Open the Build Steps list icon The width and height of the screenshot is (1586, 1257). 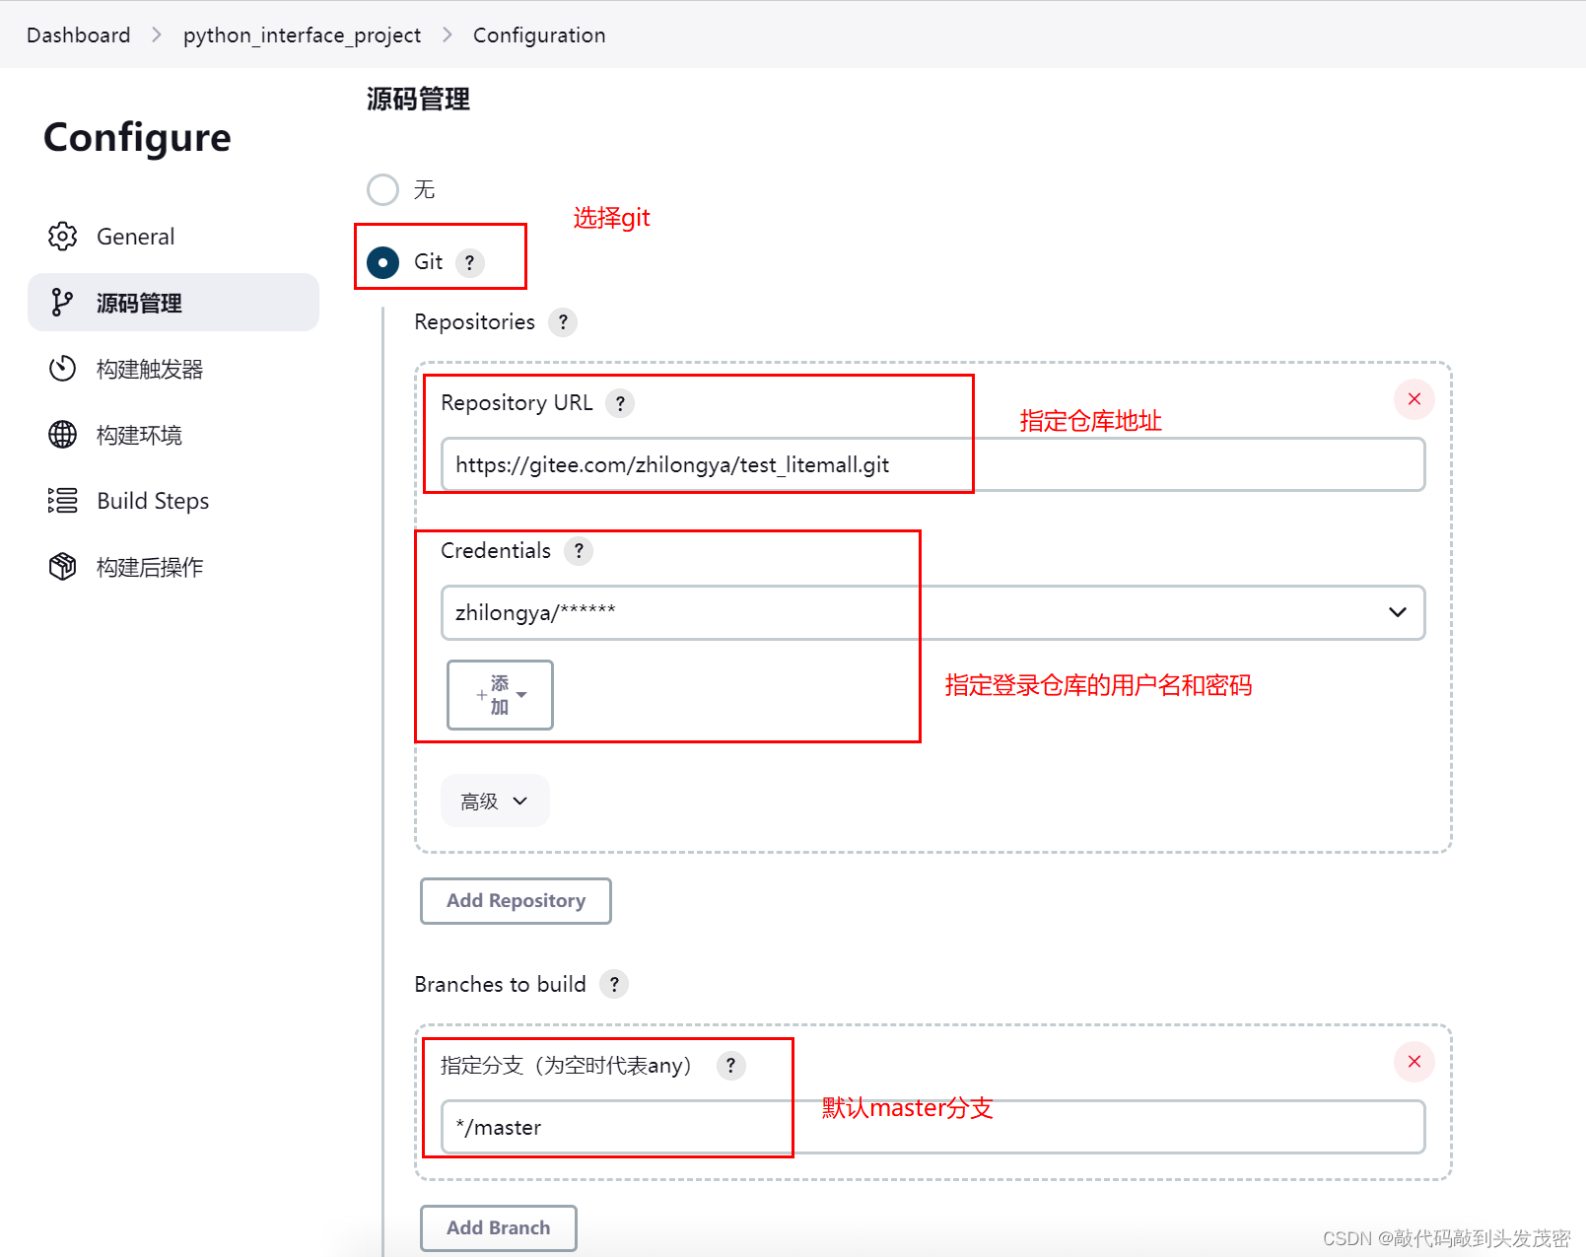coord(62,501)
